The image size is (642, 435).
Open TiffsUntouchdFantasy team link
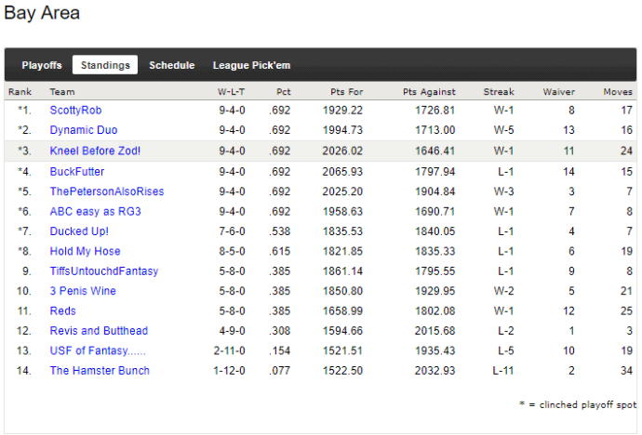coord(104,271)
